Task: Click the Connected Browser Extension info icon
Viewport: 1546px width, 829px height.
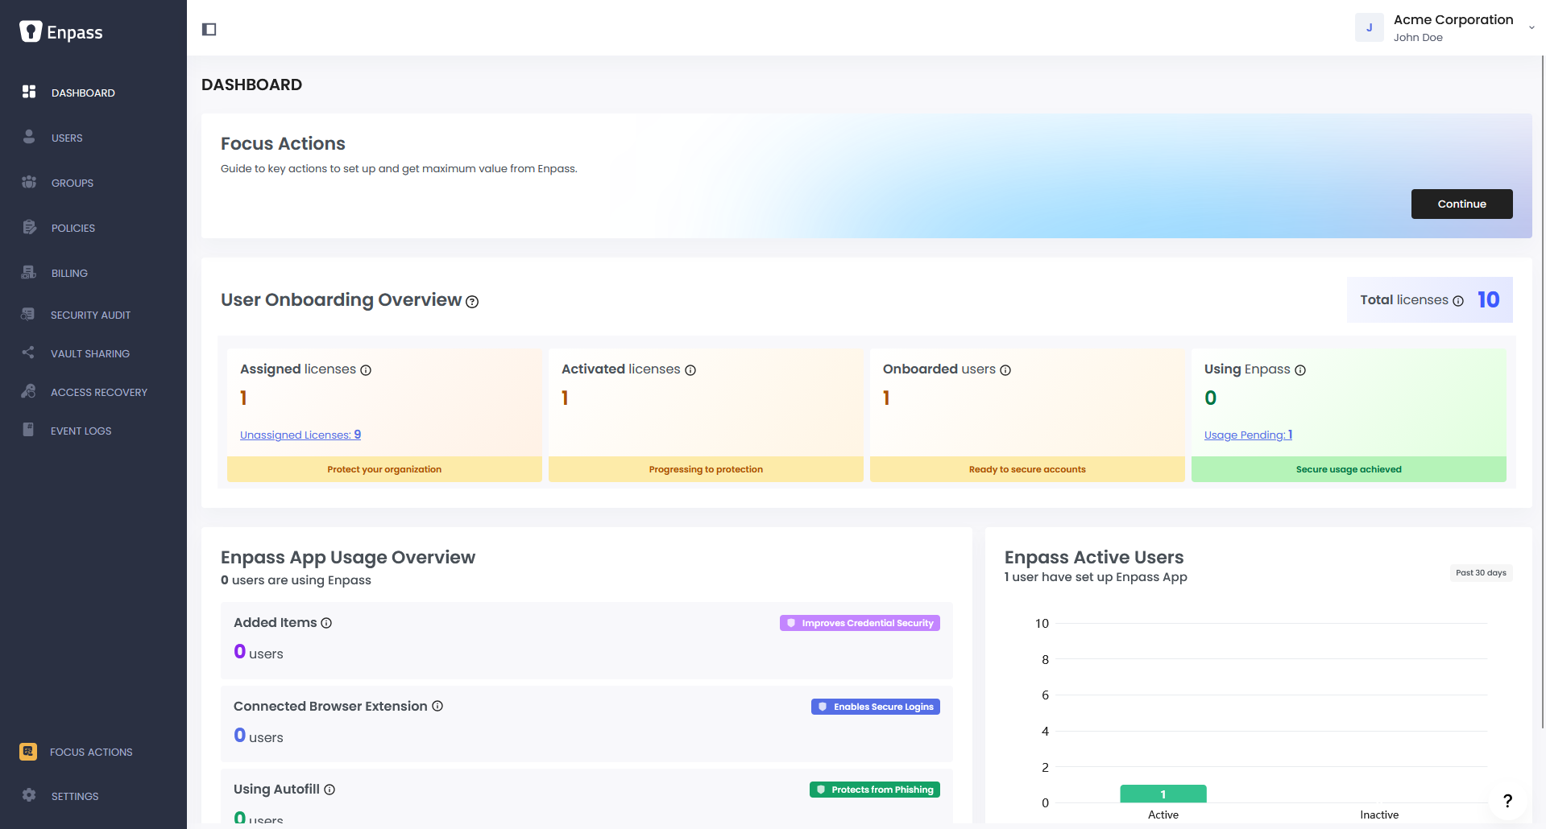Action: click(437, 706)
